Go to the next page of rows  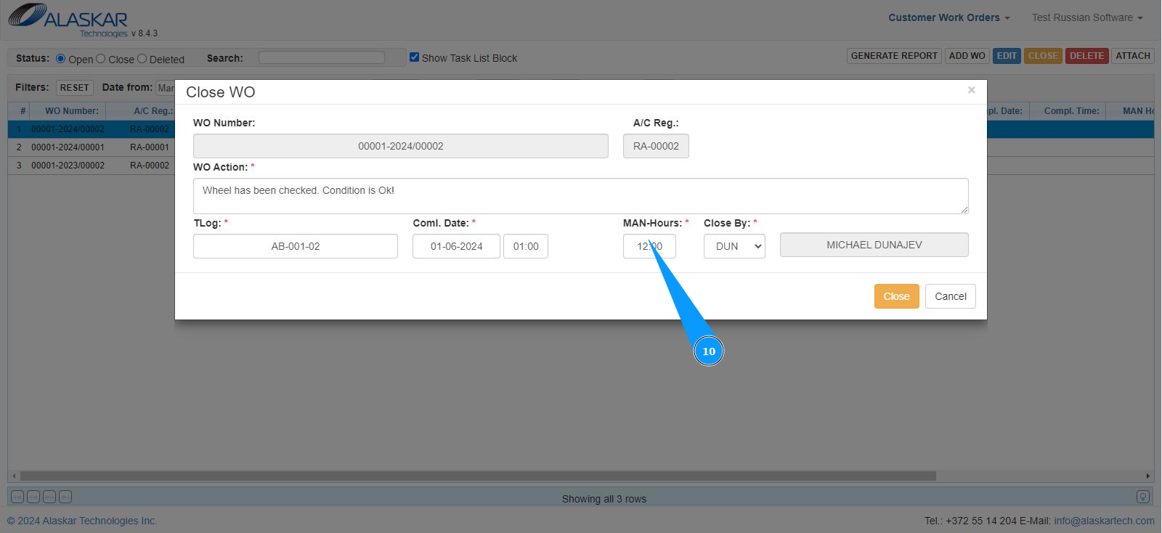tap(49, 497)
